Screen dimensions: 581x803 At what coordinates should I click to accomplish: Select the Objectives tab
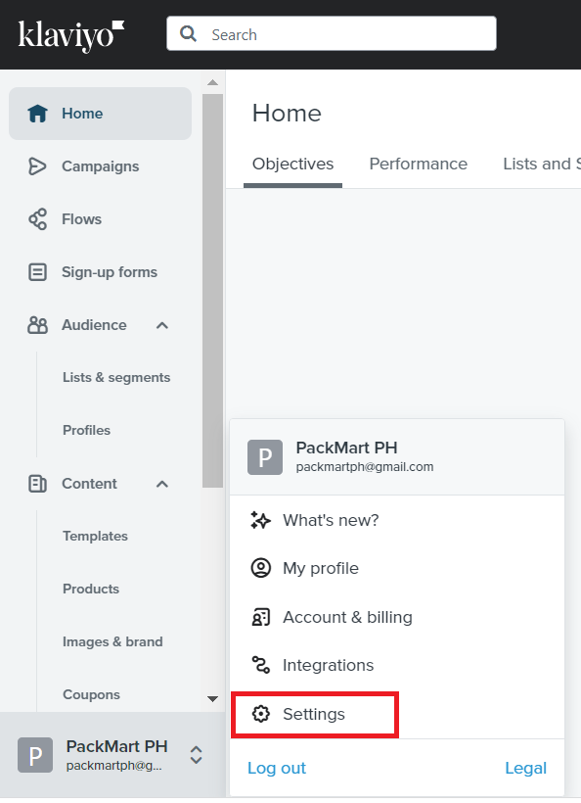(x=292, y=164)
